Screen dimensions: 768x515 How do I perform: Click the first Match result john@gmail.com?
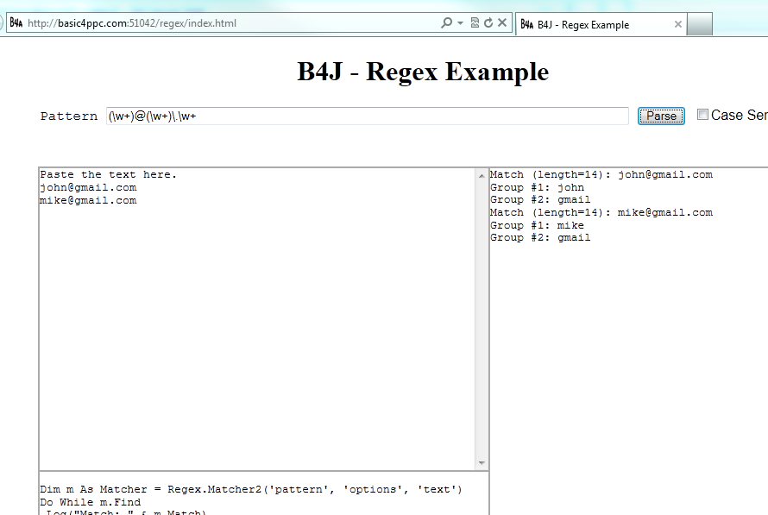(601, 175)
